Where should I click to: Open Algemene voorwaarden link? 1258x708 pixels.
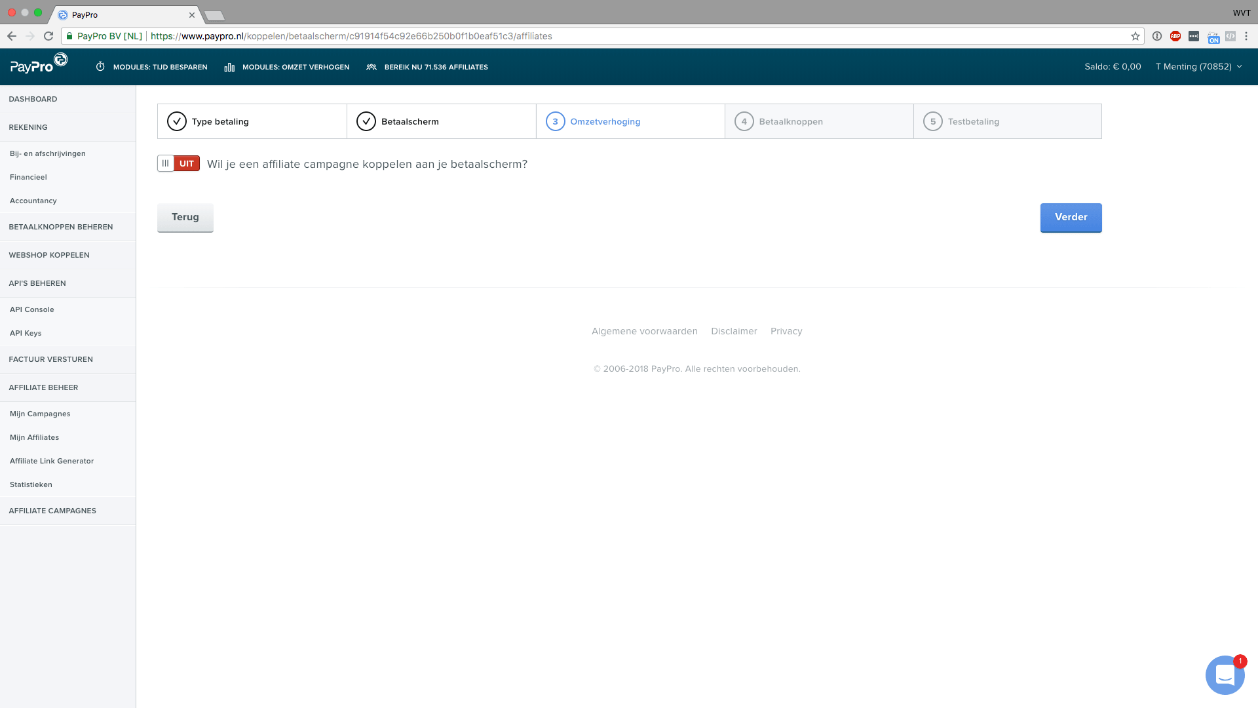tap(645, 331)
